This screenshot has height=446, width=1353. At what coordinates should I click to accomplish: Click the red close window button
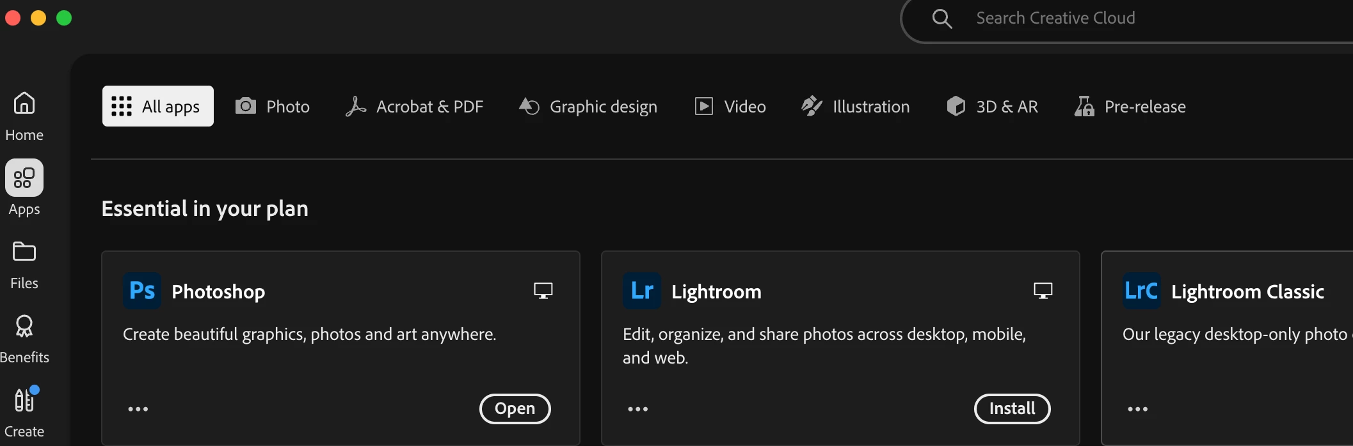(13, 18)
